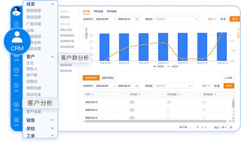Sort table by 日期 column arrows

pos(92,94)
